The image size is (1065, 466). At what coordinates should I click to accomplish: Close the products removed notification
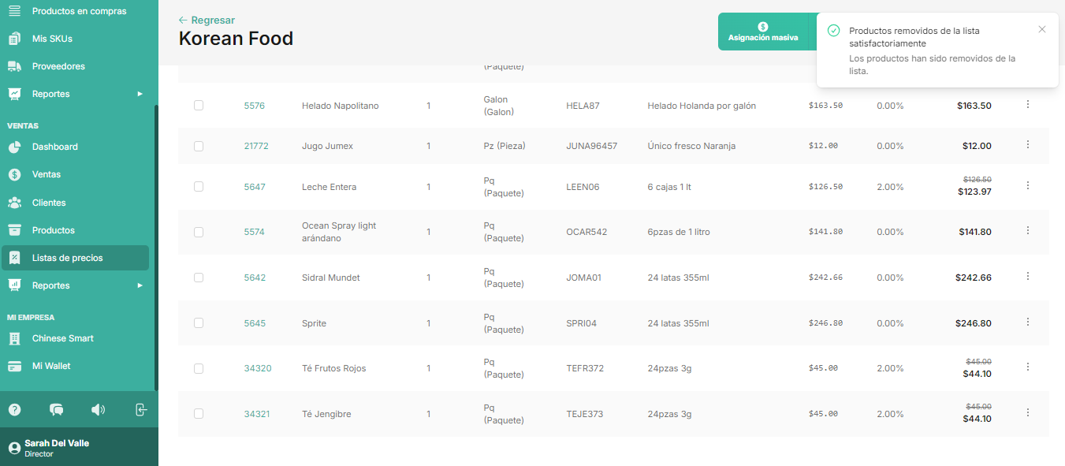(1042, 29)
